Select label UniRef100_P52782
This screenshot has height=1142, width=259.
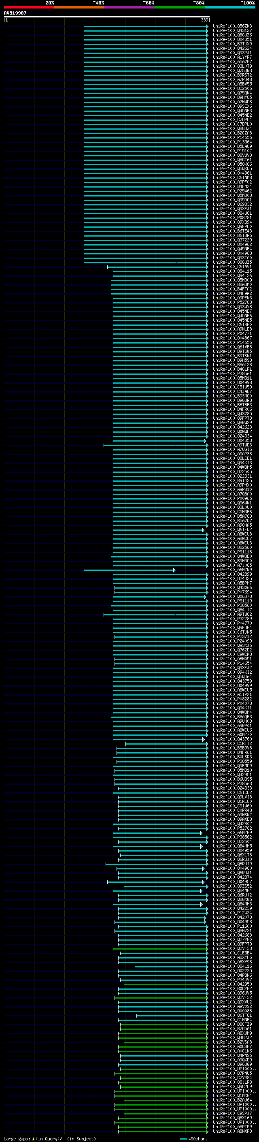click(x=232, y=828)
